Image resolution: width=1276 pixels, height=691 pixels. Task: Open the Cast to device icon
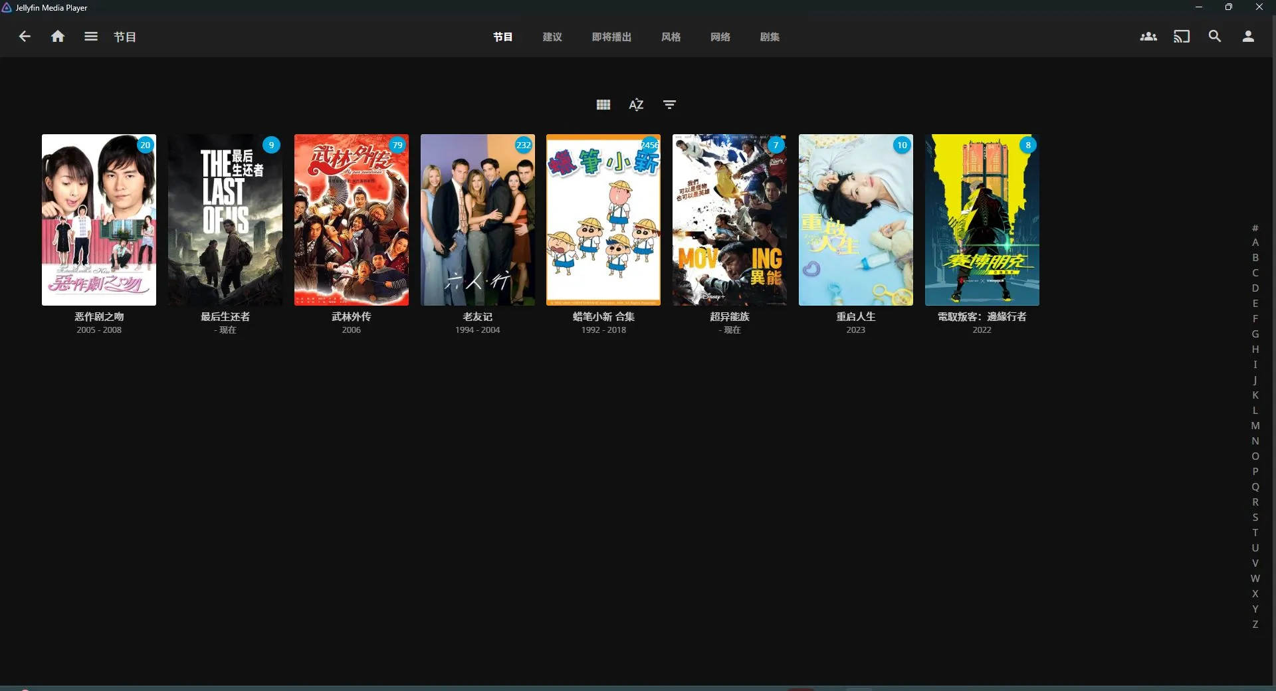(1182, 37)
